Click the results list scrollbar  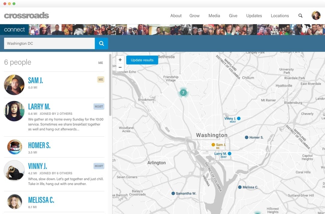pos(110,85)
